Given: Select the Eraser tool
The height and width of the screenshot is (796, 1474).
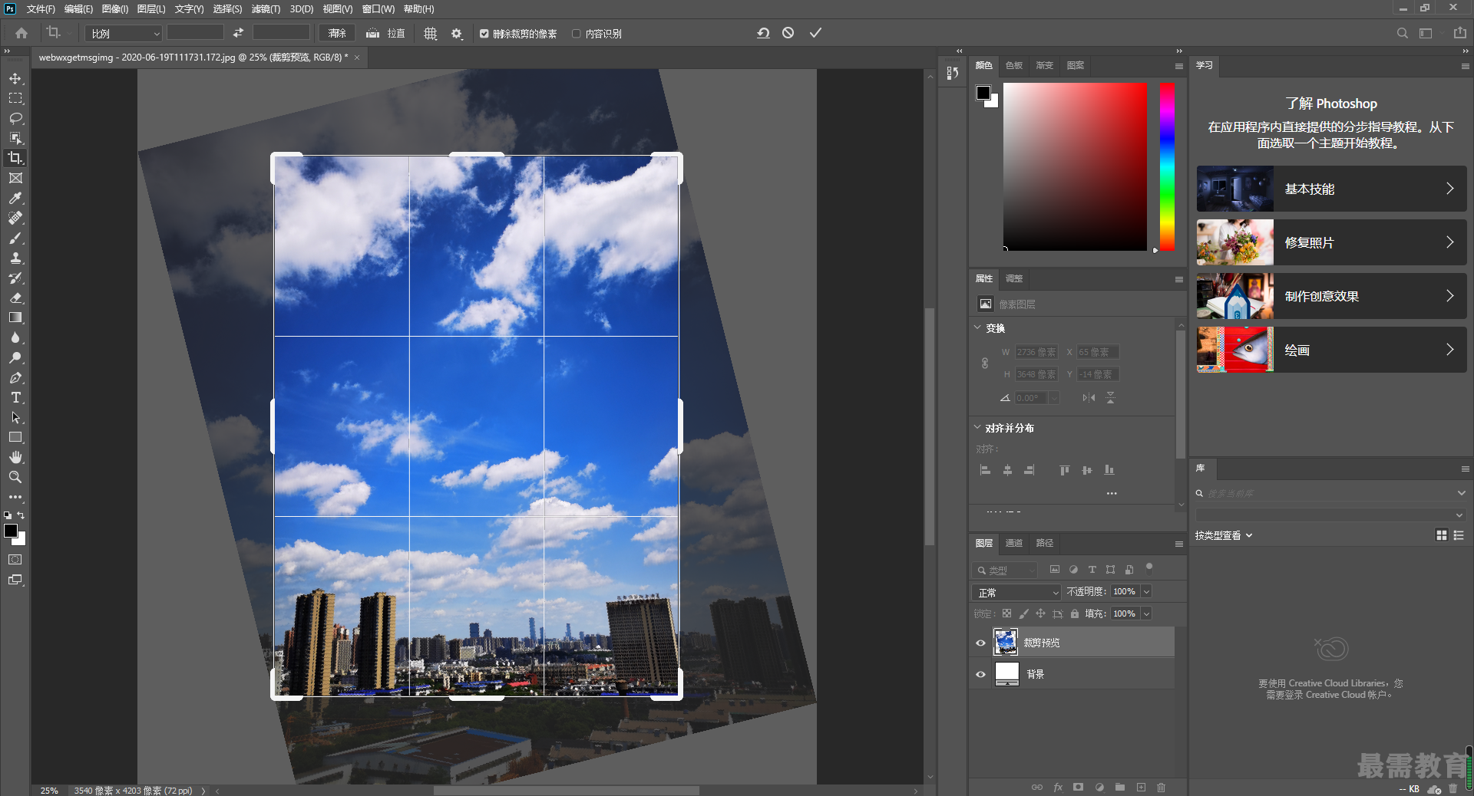Looking at the screenshot, I should pos(15,298).
